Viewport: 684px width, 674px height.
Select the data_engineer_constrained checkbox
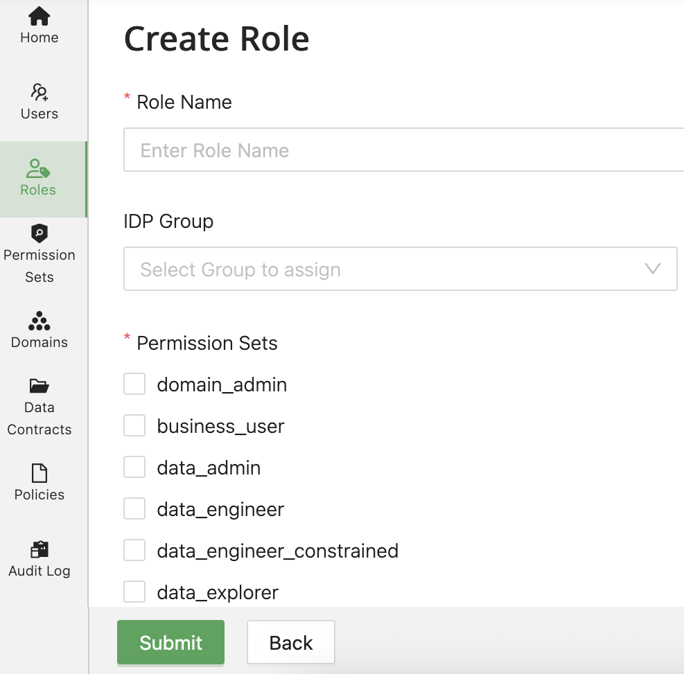click(x=134, y=549)
